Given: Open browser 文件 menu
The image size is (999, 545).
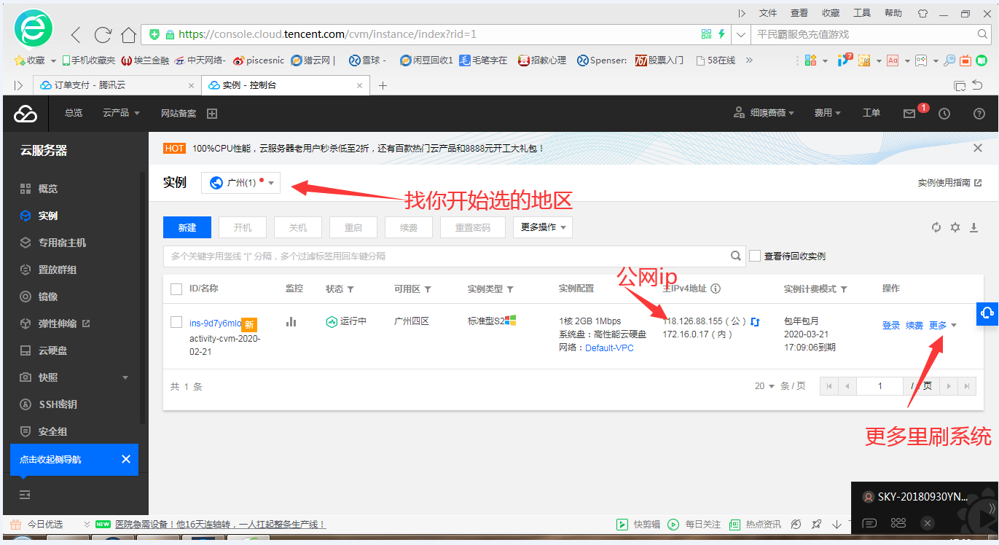Looking at the screenshot, I should click(x=768, y=13).
